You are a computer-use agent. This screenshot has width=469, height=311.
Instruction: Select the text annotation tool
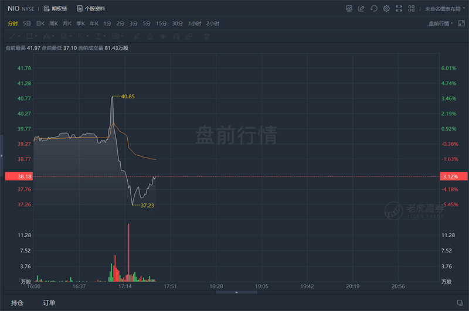(98, 36)
